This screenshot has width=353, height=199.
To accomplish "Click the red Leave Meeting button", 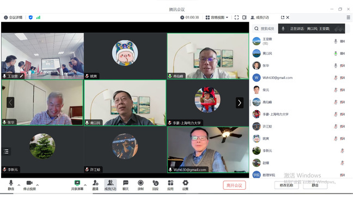I will 234,185.
